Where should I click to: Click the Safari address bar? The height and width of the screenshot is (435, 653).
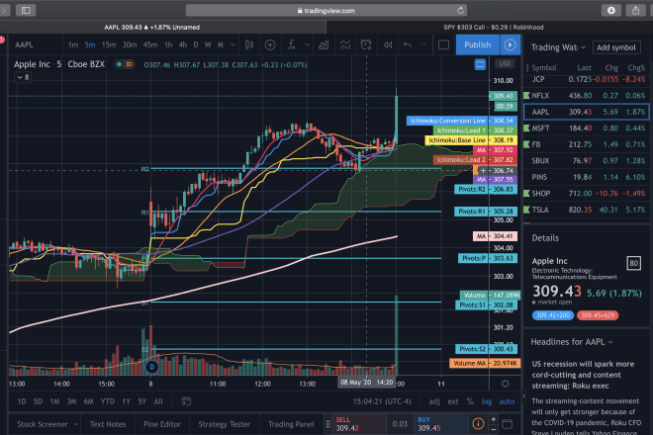[326, 11]
